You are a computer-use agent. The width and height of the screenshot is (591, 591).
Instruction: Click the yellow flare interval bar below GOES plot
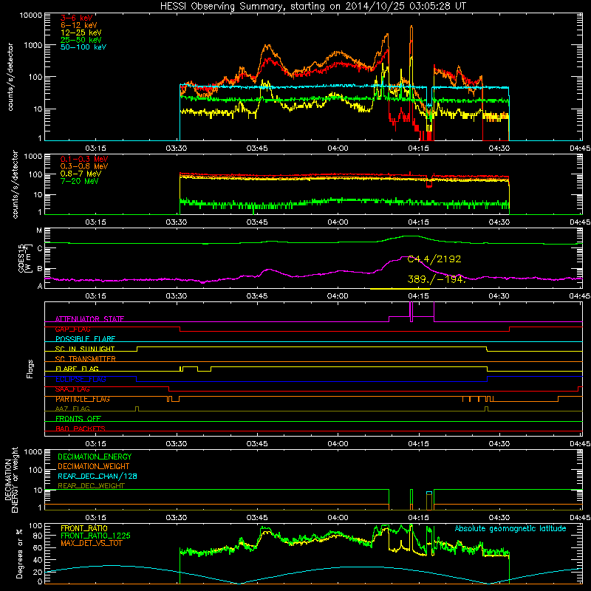click(x=400, y=289)
